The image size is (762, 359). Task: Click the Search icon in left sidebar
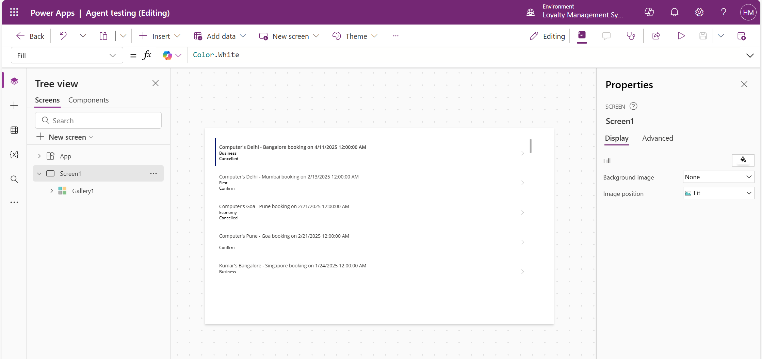[x=14, y=179]
